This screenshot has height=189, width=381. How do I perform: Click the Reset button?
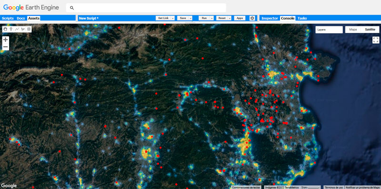(222, 18)
